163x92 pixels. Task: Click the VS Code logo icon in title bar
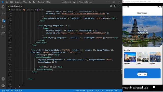(2, 2)
